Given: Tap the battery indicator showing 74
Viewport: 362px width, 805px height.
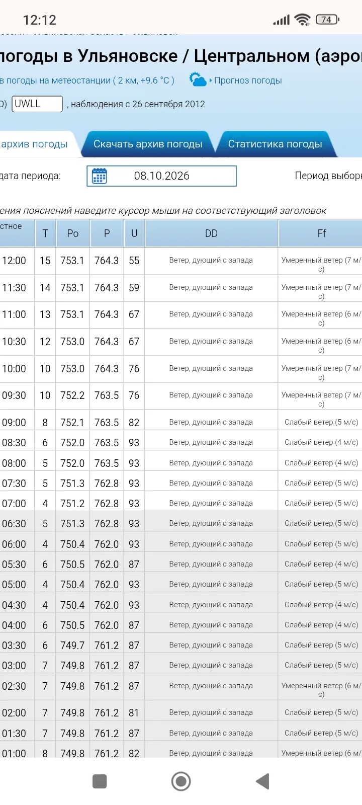Looking at the screenshot, I should [x=327, y=20].
